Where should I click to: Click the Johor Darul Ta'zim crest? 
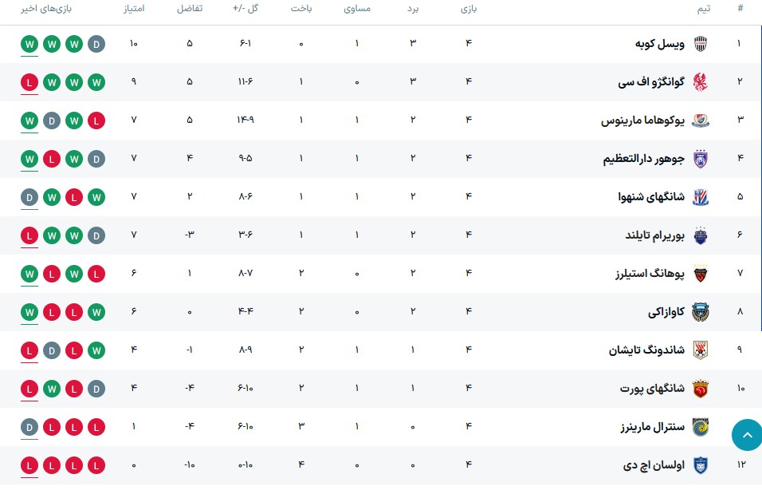pos(700,159)
